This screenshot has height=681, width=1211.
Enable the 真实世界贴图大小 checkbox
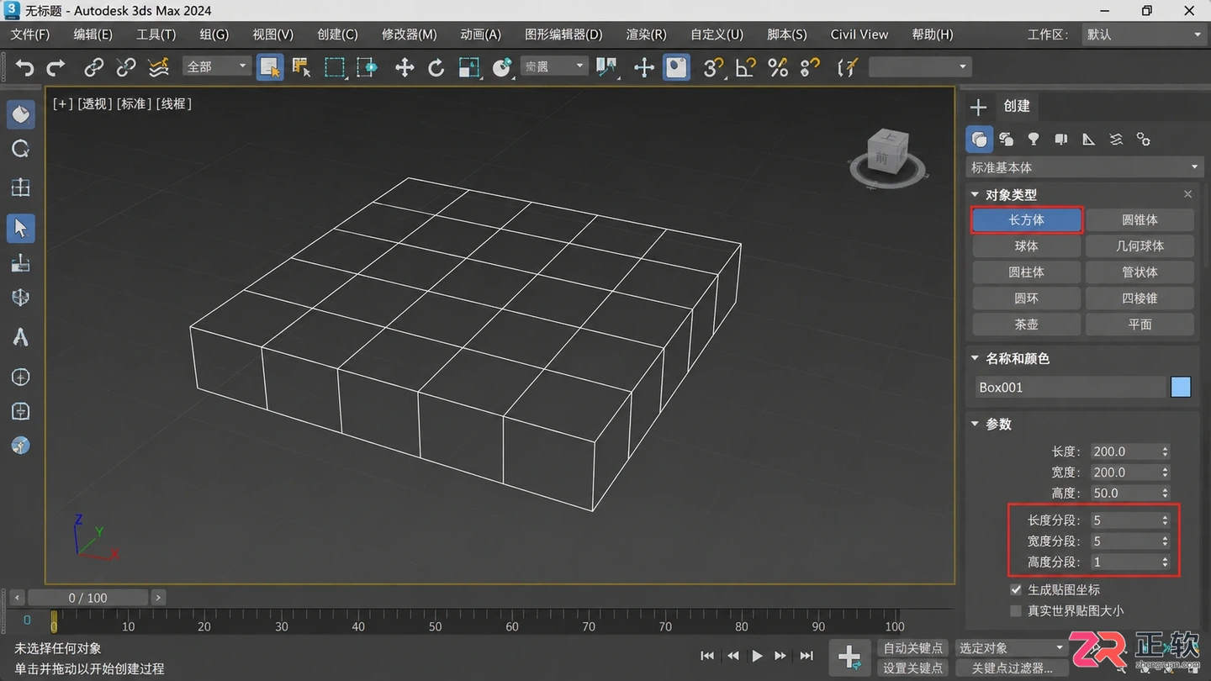point(1016,610)
